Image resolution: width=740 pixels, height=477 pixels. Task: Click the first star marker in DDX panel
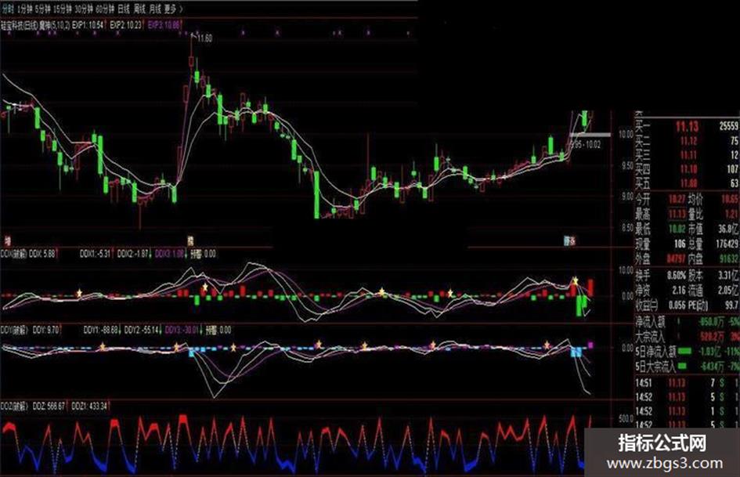[79, 293]
